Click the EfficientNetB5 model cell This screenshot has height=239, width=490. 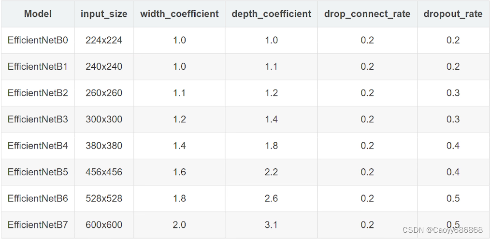(x=38, y=172)
